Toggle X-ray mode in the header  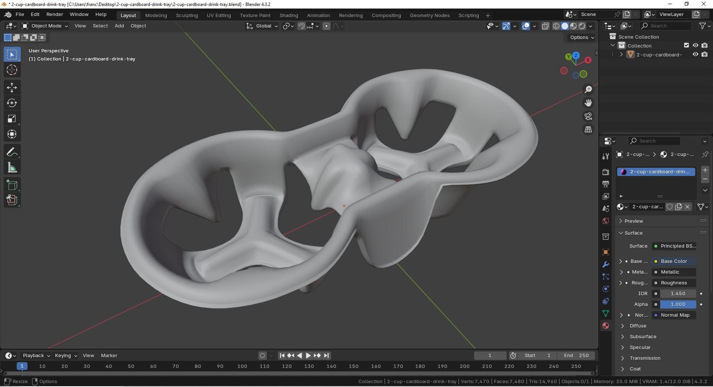[545, 26]
